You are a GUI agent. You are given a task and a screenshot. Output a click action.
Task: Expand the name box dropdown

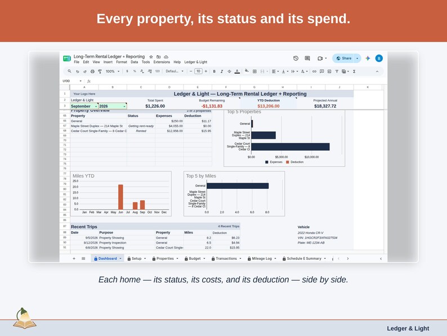pos(81,81)
